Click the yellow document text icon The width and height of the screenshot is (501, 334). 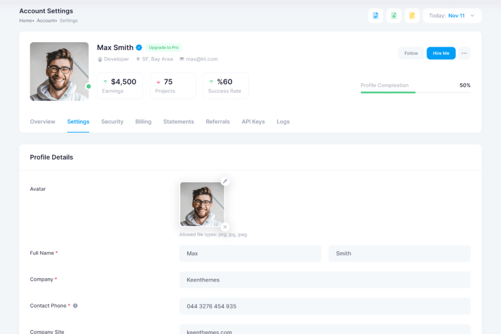click(x=412, y=16)
